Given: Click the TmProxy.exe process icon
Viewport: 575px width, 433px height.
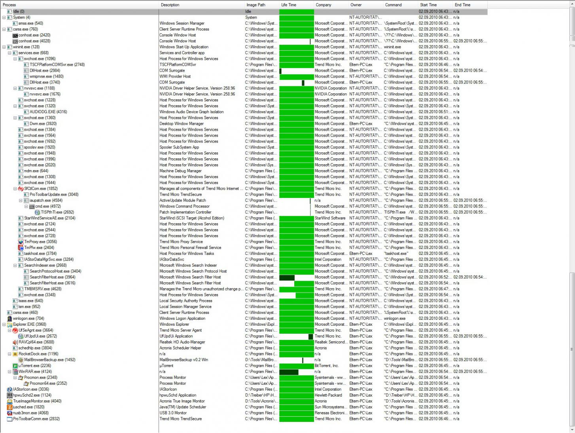Looking at the screenshot, I should pyautogui.click(x=21, y=242).
